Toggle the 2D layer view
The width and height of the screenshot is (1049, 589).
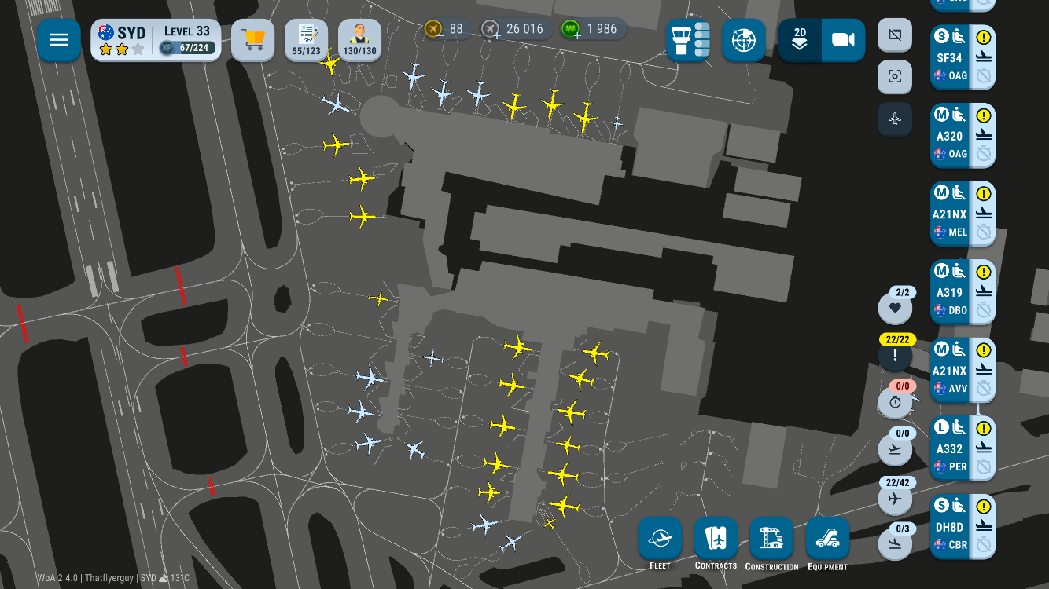tap(800, 40)
